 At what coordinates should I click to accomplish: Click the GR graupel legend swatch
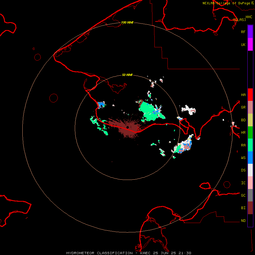250,107
